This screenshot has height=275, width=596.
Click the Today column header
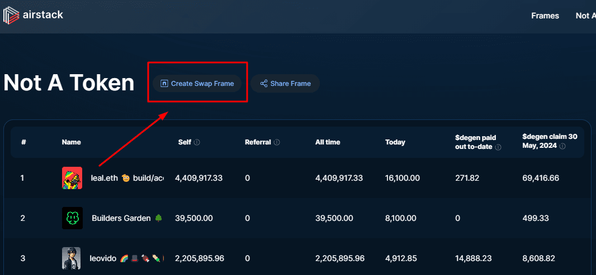(395, 142)
